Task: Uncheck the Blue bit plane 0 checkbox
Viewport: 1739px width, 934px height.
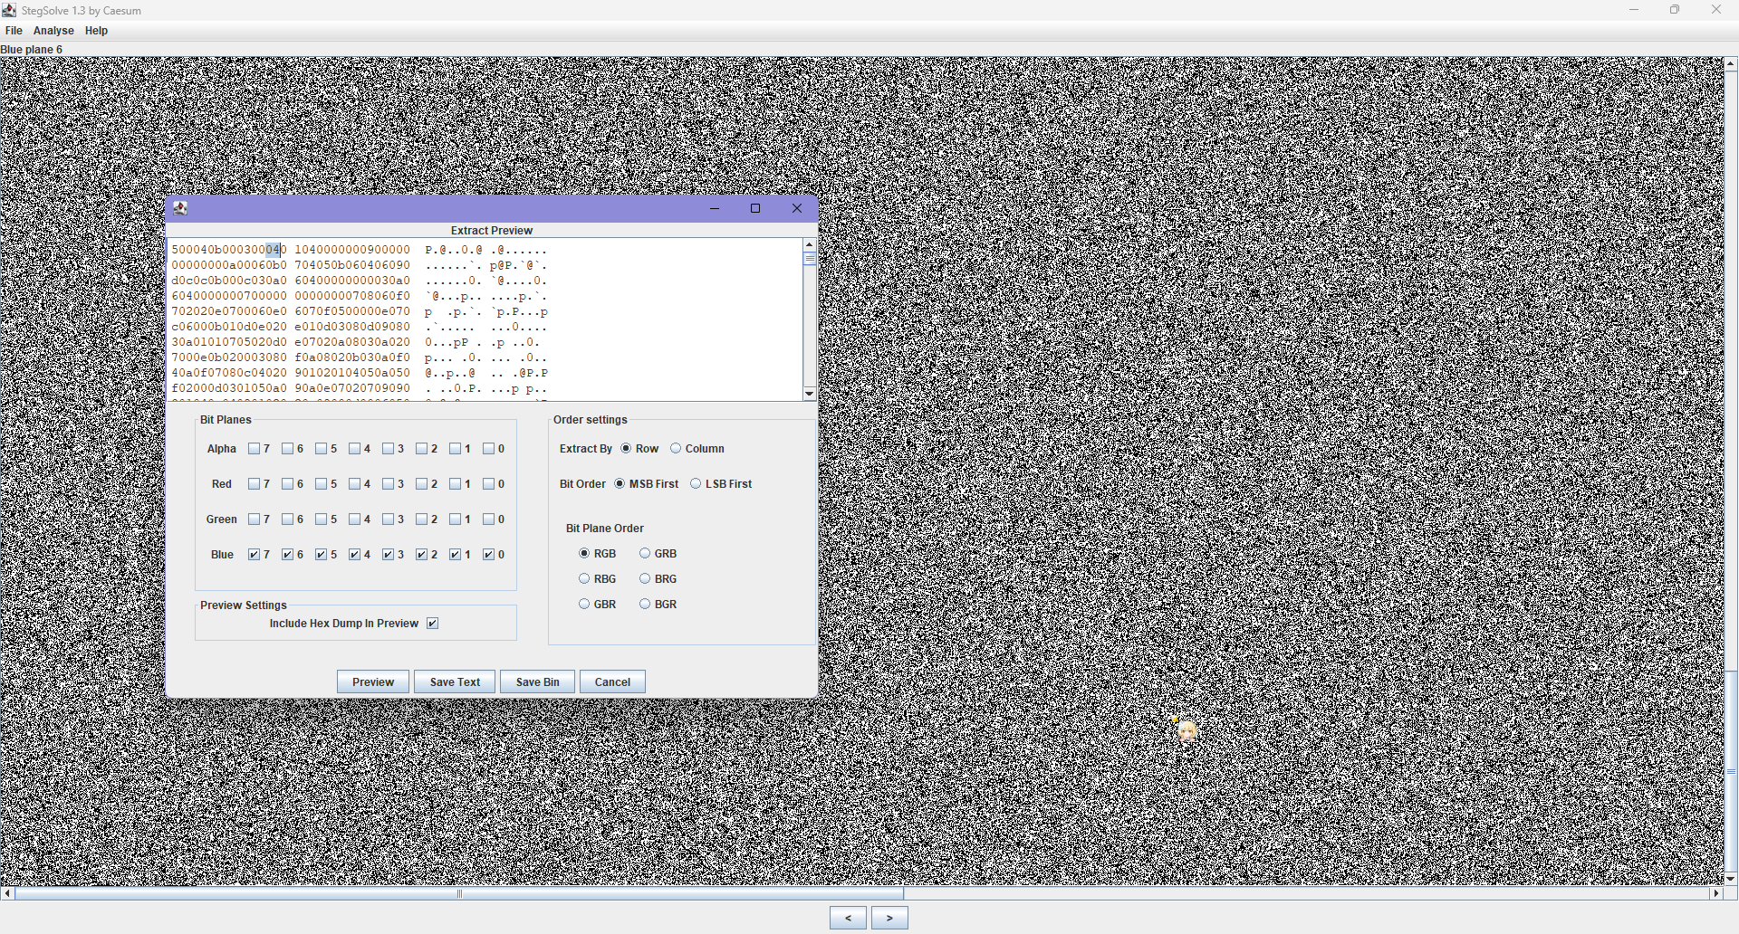Action: coord(489,555)
